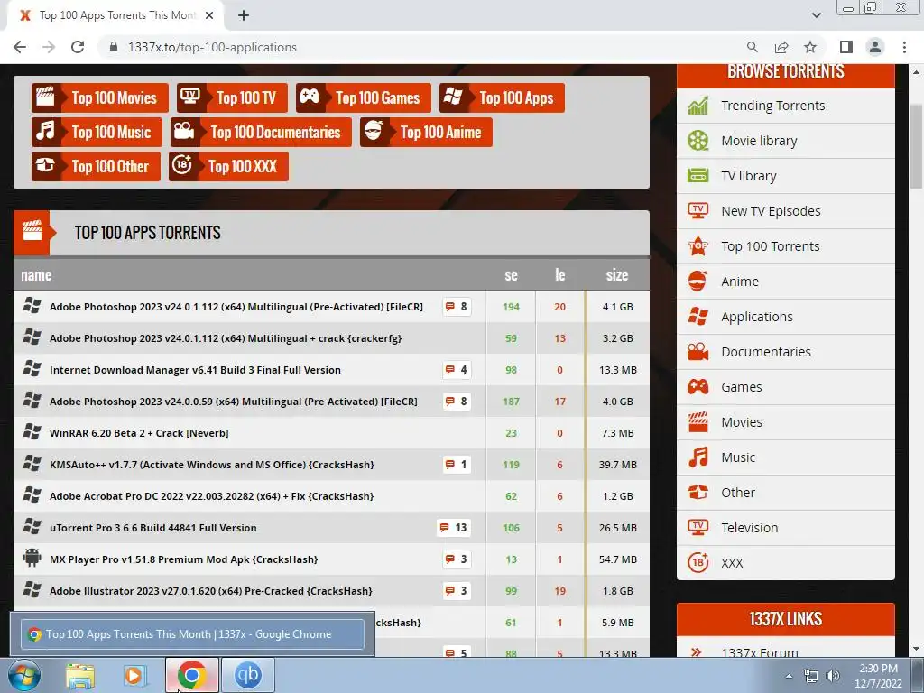Image resolution: width=924 pixels, height=693 pixels.
Task: Open Chrome three-dot menu
Action: point(904,47)
